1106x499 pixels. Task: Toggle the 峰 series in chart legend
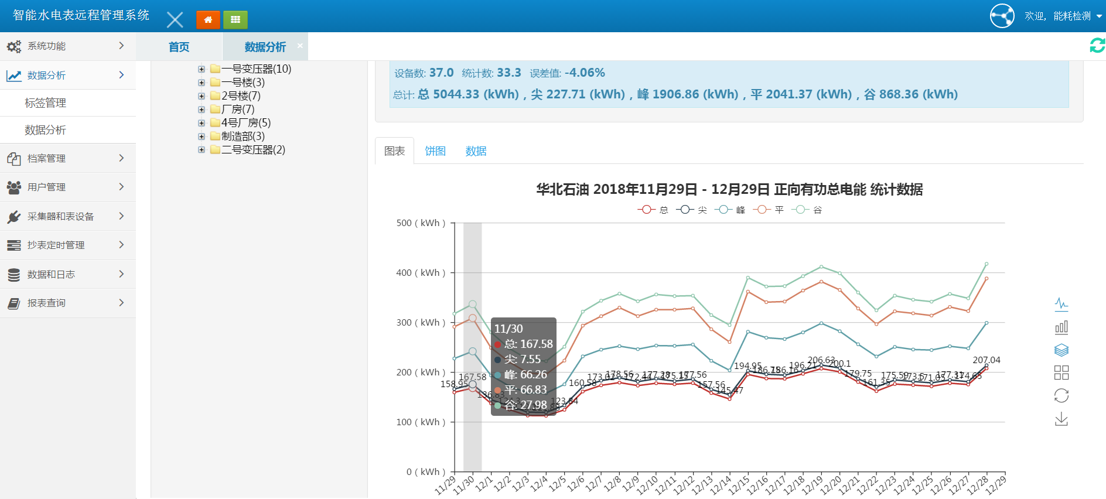click(730, 210)
